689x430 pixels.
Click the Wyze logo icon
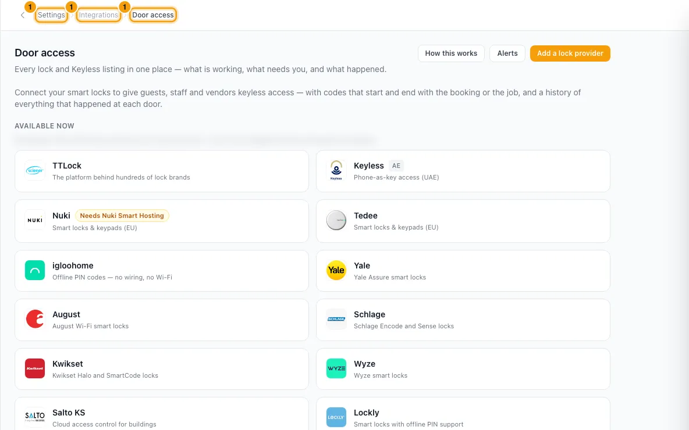point(336,368)
